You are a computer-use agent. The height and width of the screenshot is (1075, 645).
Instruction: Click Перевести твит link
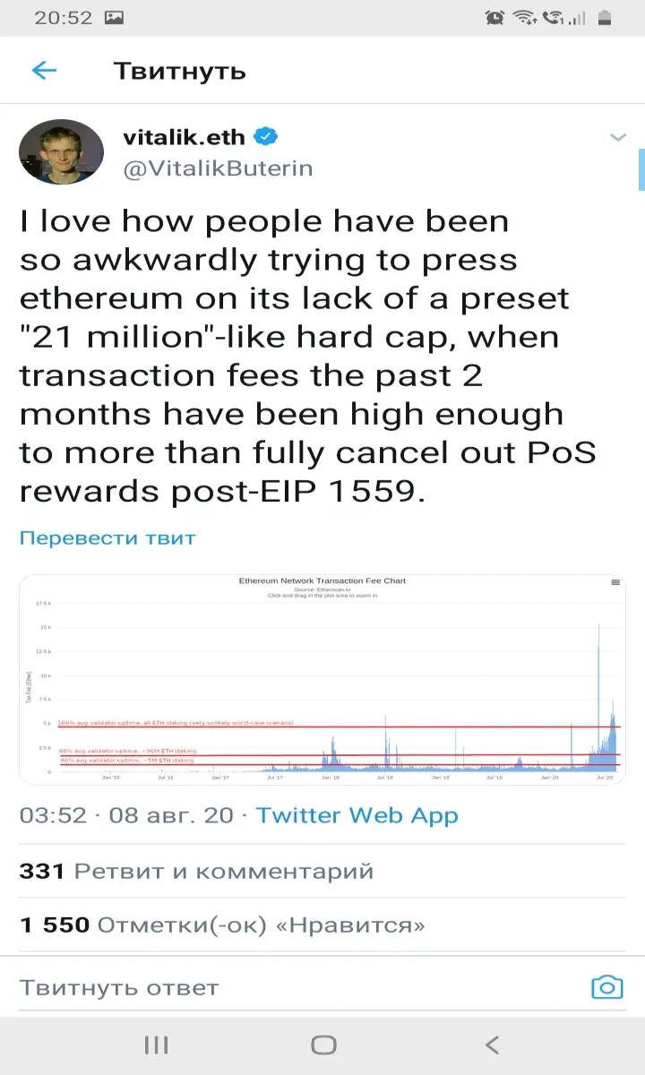click(x=107, y=538)
